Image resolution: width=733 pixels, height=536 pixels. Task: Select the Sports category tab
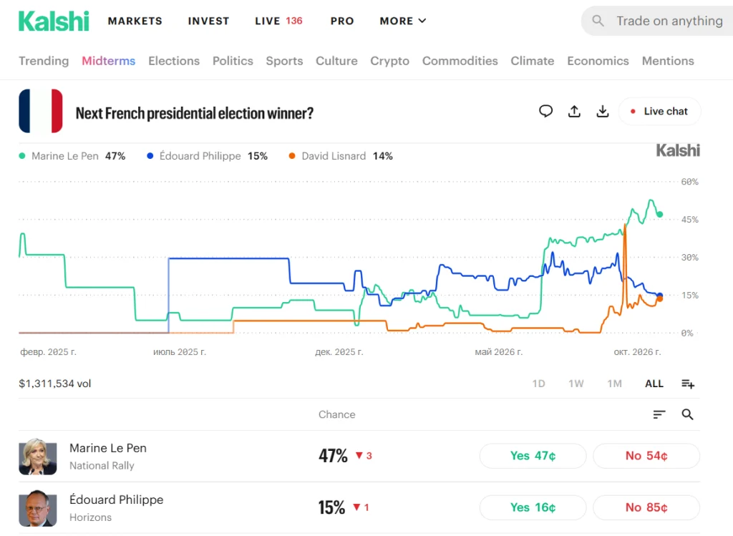[x=284, y=61]
